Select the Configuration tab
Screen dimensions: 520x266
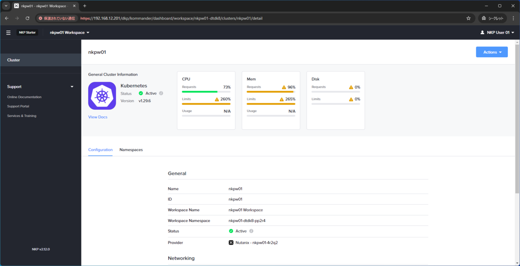point(100,150)
